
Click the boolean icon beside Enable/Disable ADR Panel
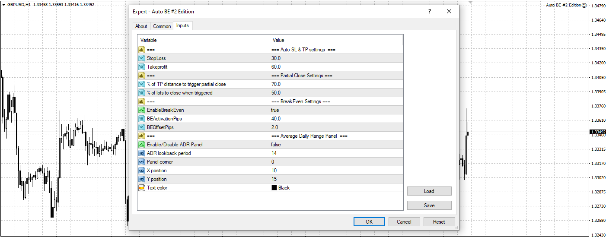[141, 145]
